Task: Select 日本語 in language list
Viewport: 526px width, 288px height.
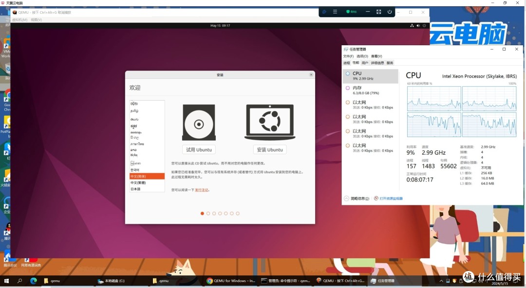Action: tap(147, 189)
